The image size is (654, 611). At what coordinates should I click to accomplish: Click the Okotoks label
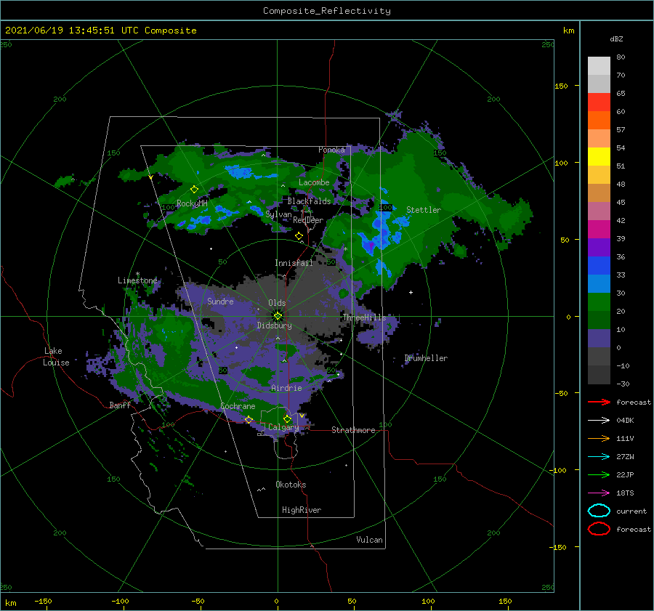coord(291,485)
